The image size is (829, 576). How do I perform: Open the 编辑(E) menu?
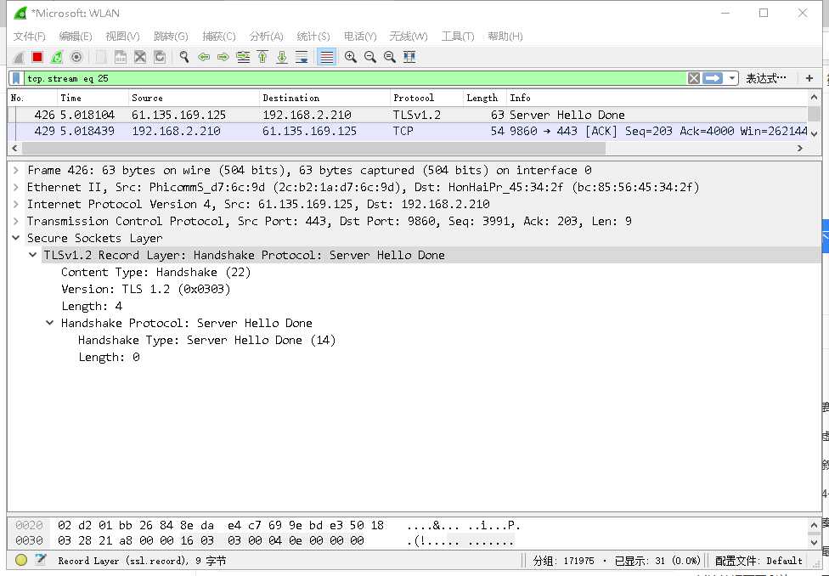coord(76,36)
